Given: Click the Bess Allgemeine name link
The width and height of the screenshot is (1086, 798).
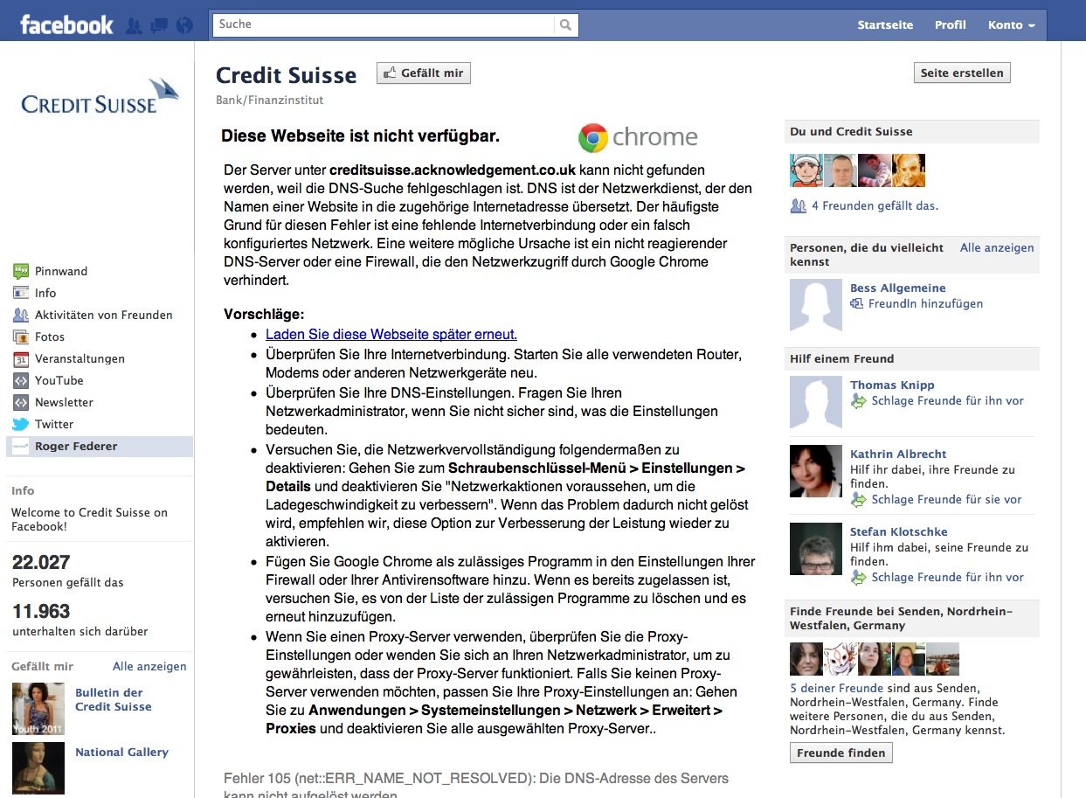Looking at the screenshot, I should pyautogui.click(x=898, y=288).
